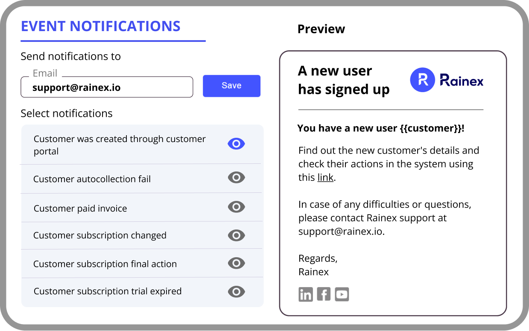Select "Customer was created through customer portal" row
The height and width of the screenshot is (331, 529).
pyautogui.click(x=120, y=145)
